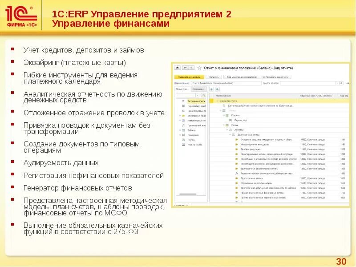
Task: Collapse Долгосрочные активы tree node
Action: 230,135
